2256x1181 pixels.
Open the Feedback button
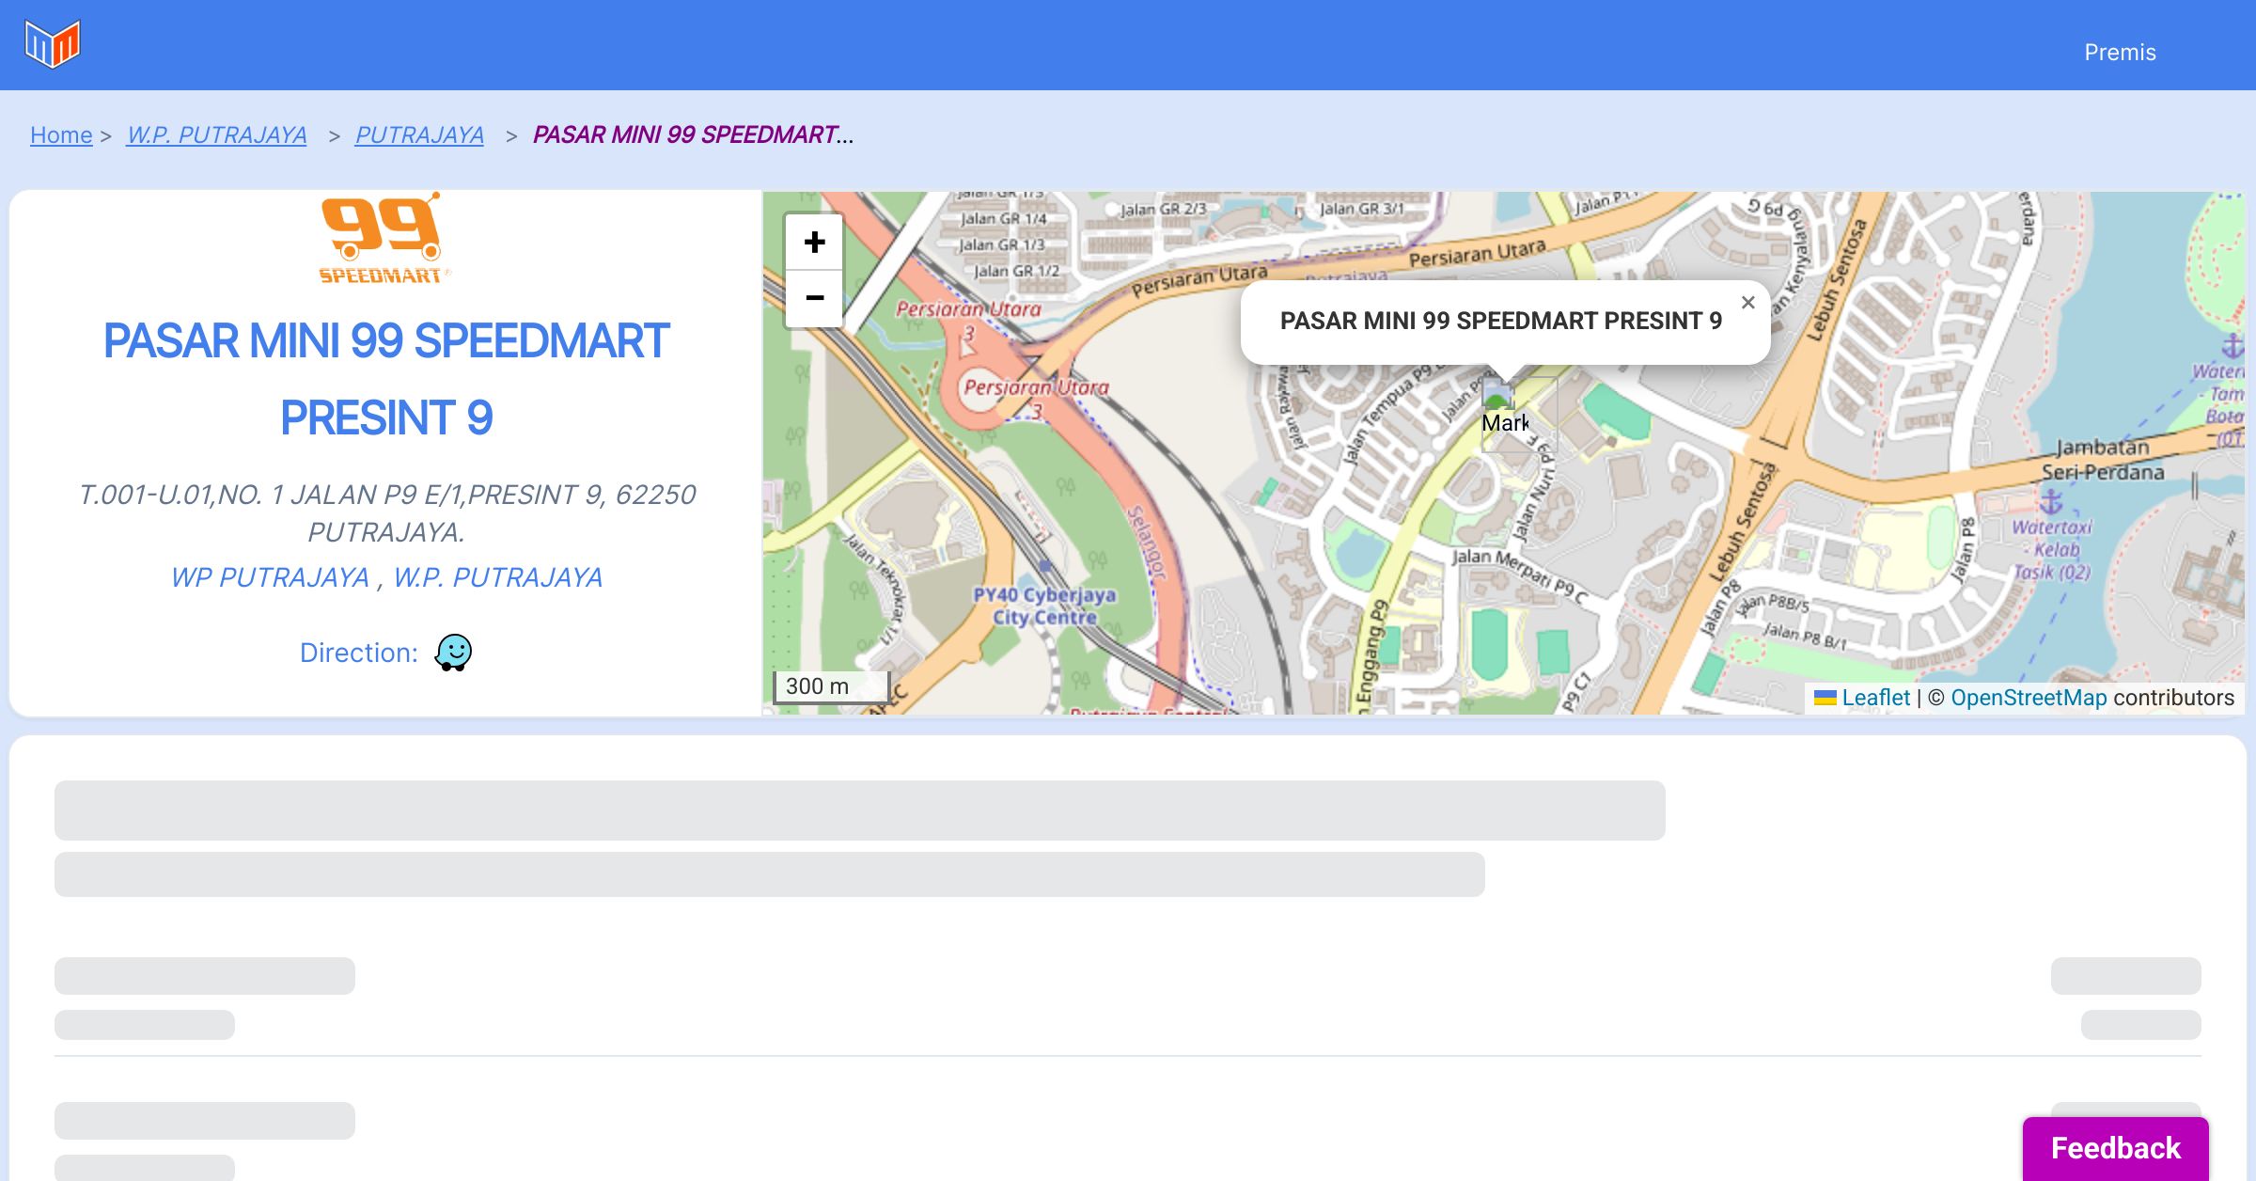coord(2115,1148)
